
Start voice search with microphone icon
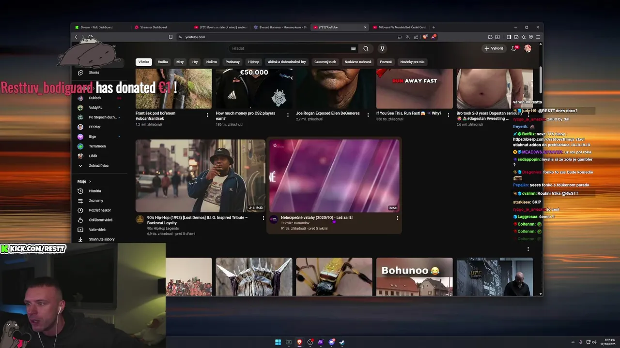point(382,48)
